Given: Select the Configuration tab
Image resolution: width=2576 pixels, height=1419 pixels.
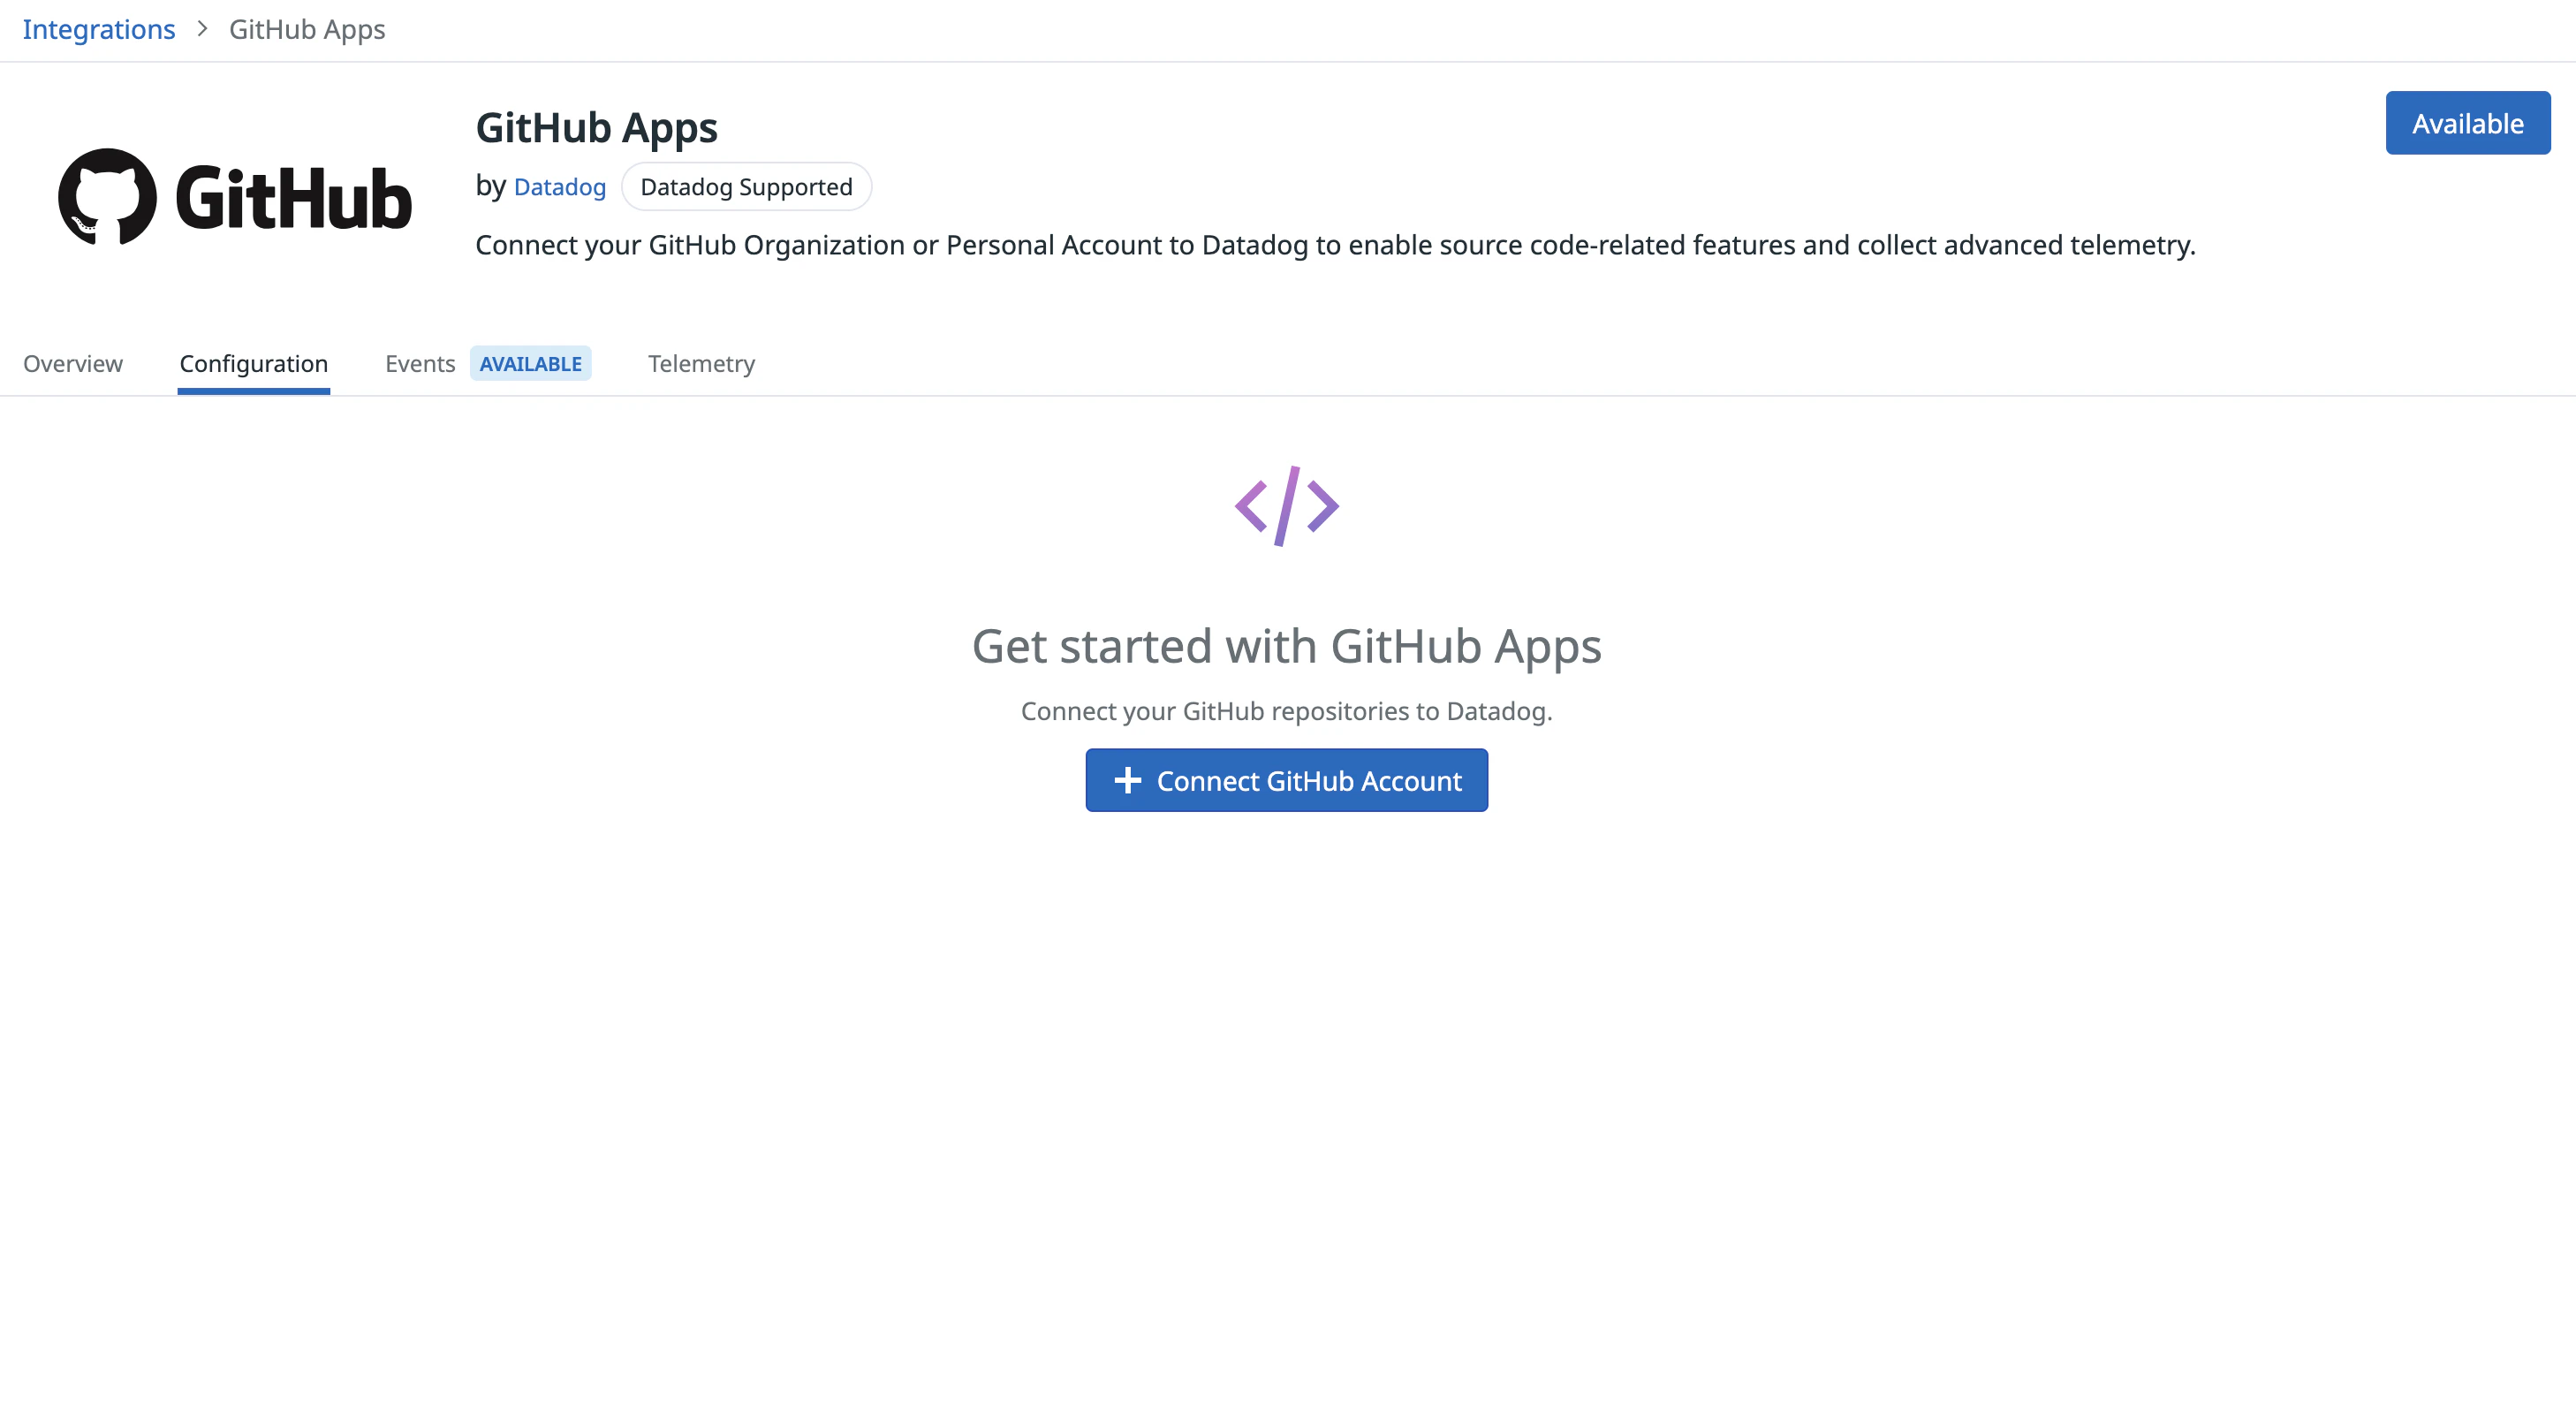Looking at the screenshot, I should tap(254, 363).
